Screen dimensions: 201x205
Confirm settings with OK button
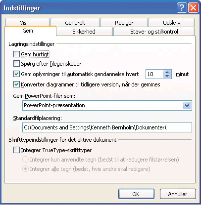(136, 194)
